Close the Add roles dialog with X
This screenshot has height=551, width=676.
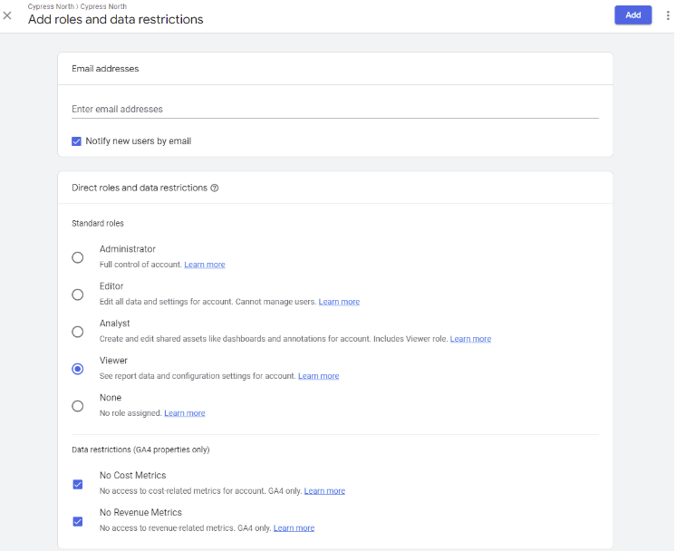(x=7, y=15)
